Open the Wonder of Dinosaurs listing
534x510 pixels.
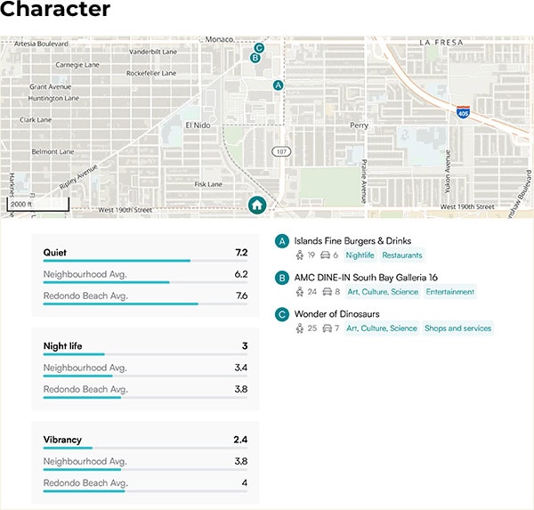(337, 314)
